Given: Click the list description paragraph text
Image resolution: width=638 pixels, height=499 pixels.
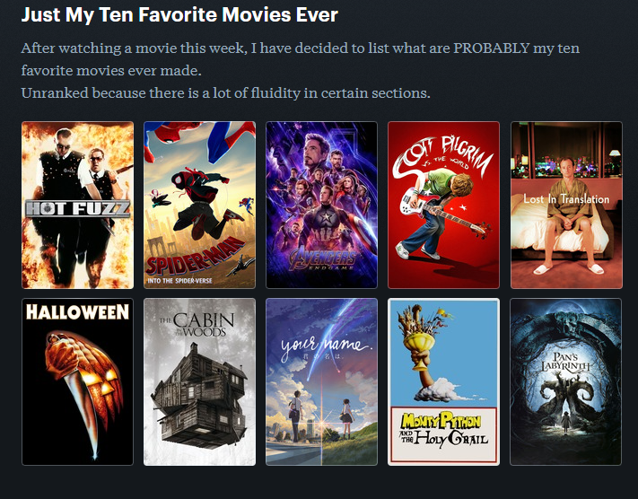Looking at the screenshot, I should (301, 70).
